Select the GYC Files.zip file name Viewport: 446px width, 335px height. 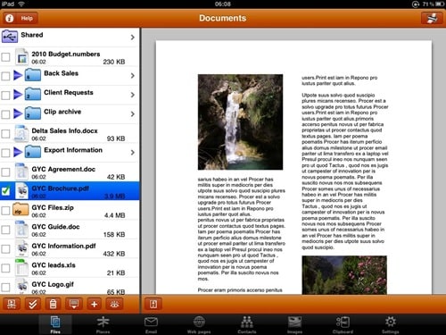click(x=53, y=207)
